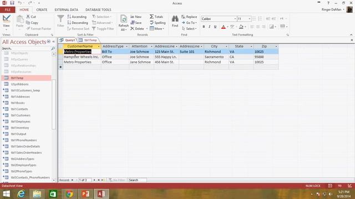
Task: Open Zip column filter dropdown
Action: [276, 46]
